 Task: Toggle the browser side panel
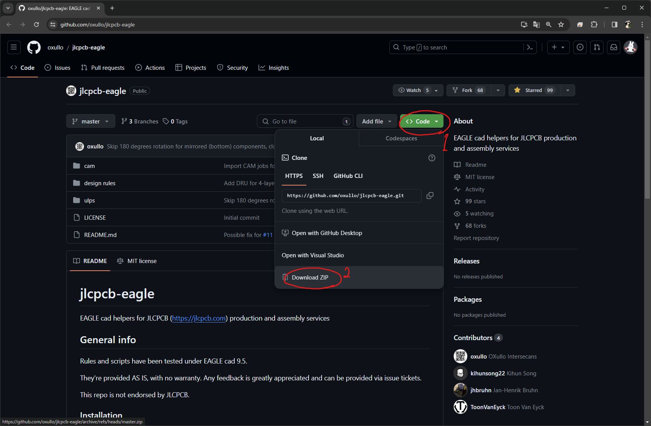(x=614, y=25)
